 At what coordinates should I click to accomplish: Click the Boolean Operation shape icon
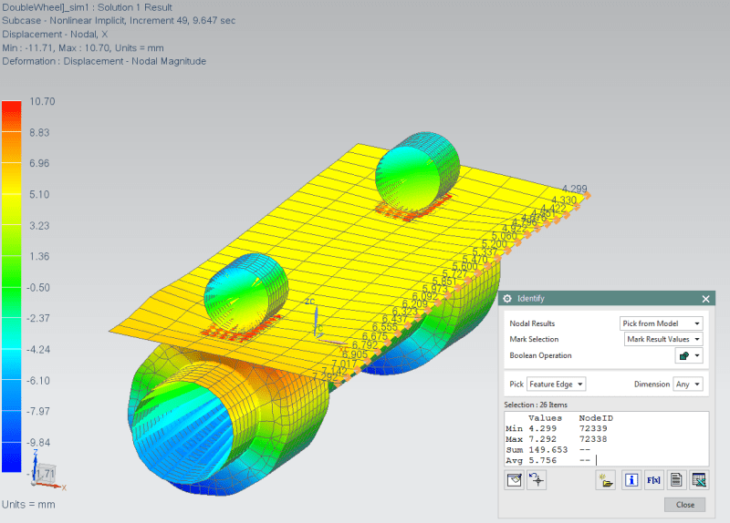point(683,355)
